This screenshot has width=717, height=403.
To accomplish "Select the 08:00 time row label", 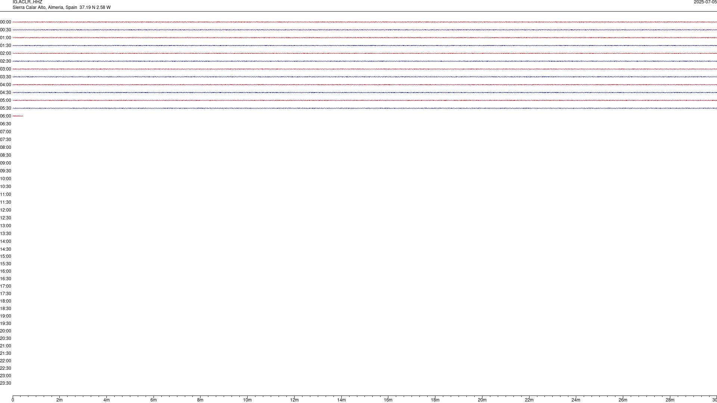I will pyautogui.click(x=6, y=147).
